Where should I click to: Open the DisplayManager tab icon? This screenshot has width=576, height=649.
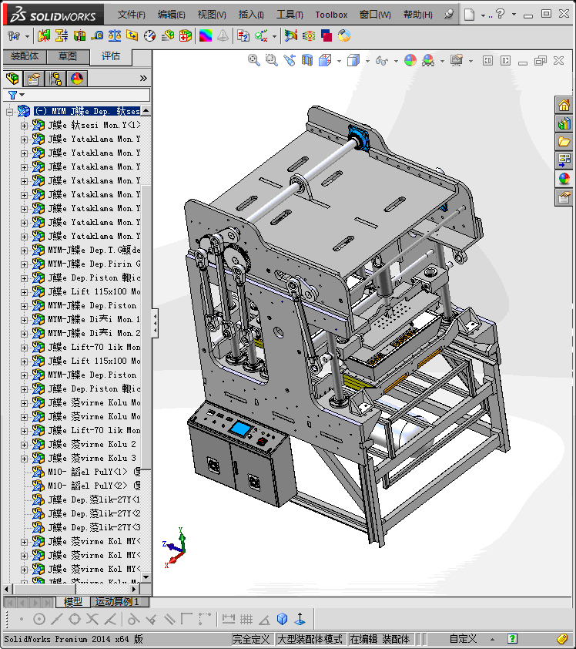tap(76, 79)
